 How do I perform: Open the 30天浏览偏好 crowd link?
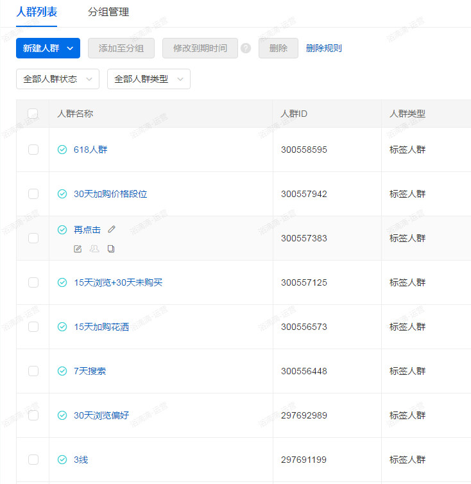point(101,415)
